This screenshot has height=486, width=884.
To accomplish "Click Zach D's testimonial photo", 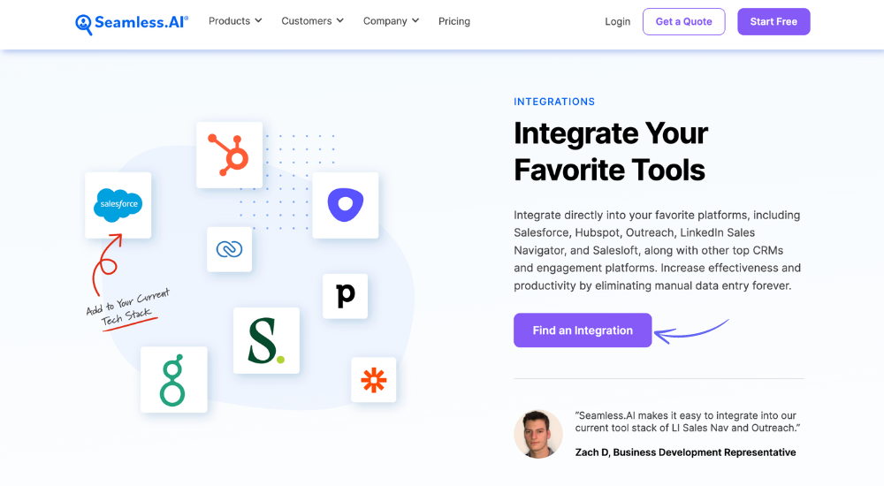I will [537, 434].
